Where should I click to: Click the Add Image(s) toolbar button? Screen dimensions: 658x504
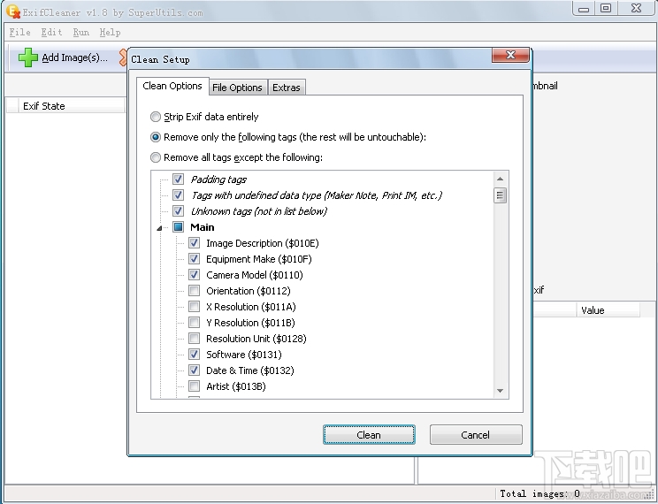click(64, 57)
